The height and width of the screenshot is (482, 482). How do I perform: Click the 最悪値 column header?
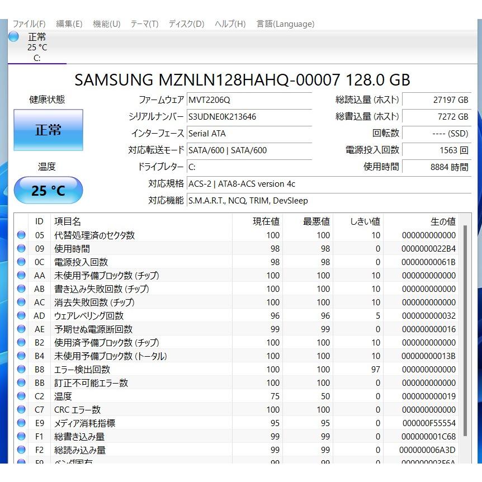tap(308, 221)
